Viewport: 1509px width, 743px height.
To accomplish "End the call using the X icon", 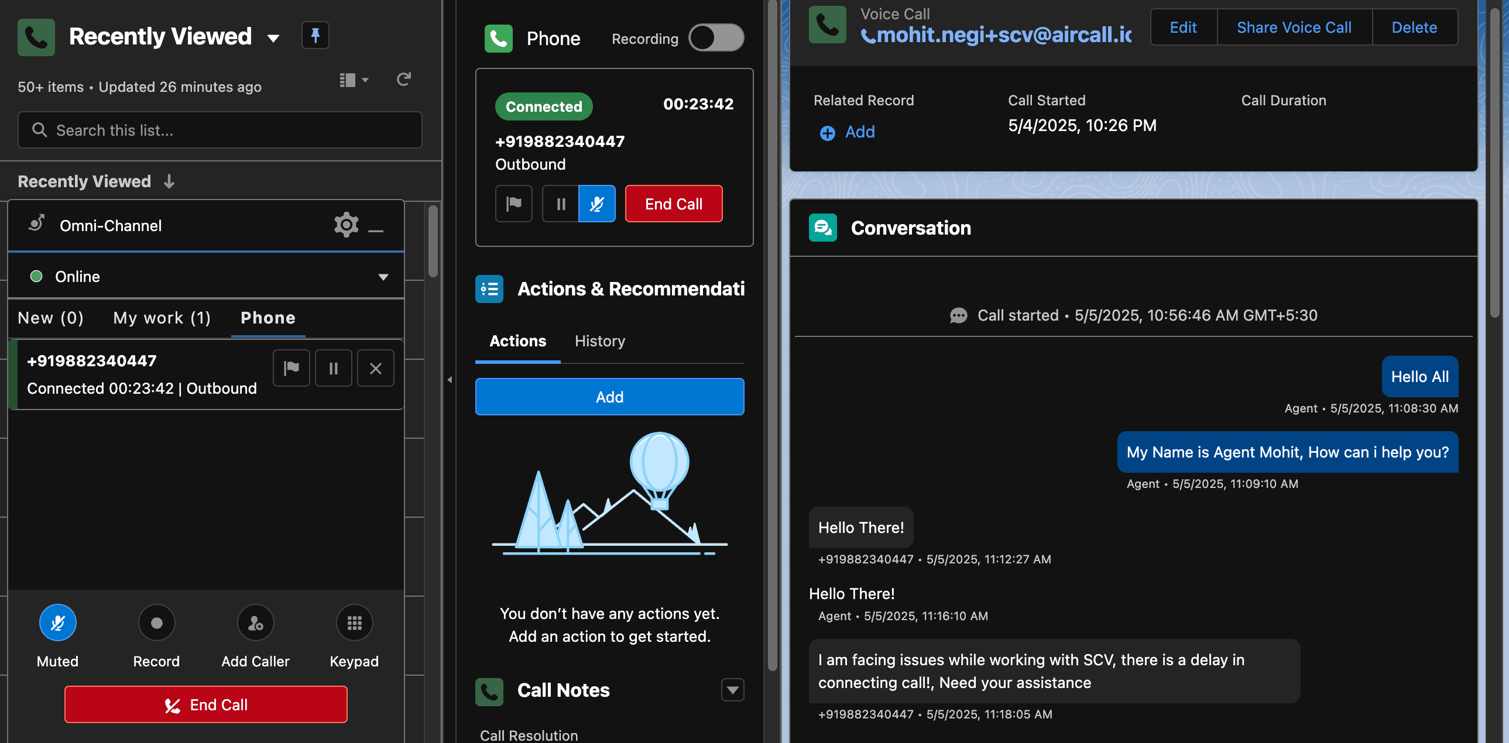I will pos(375,367).
